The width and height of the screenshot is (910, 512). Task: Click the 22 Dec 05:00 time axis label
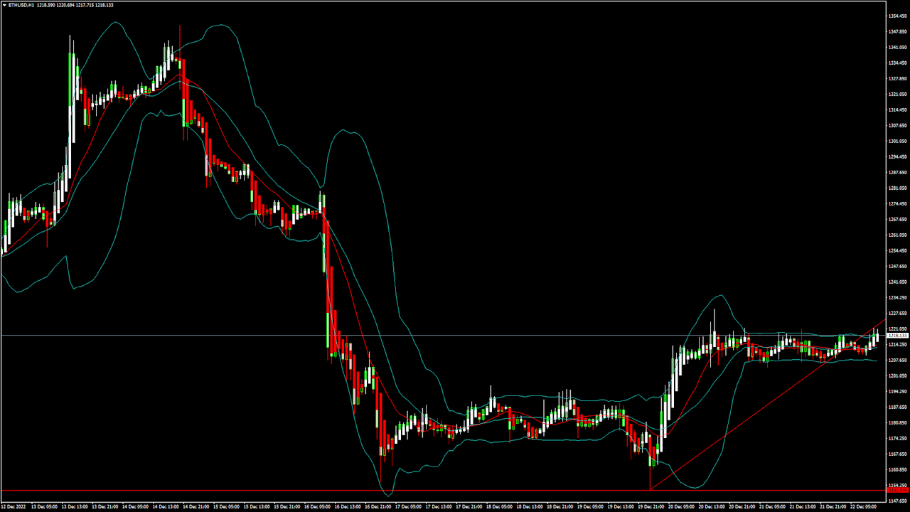coord(864,507)
